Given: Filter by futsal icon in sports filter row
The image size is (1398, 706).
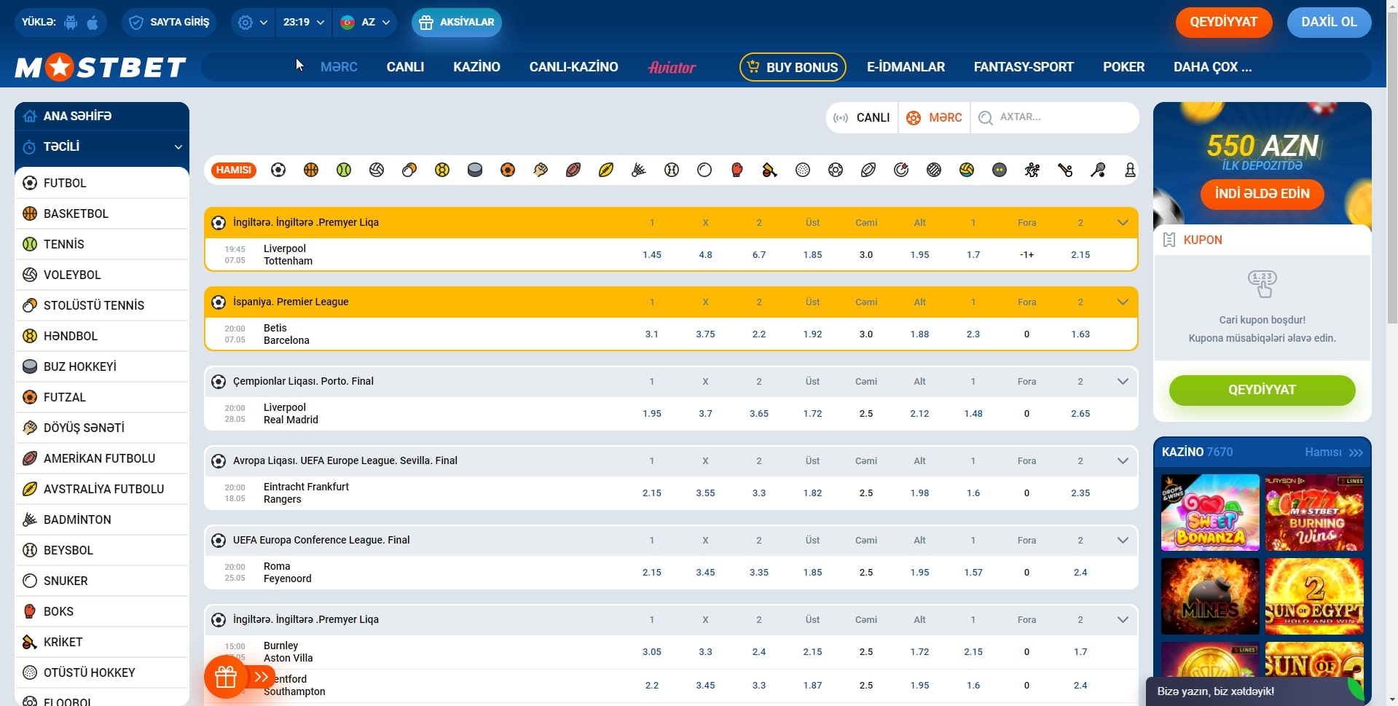Looking at the screenshot, I should point(508,170).
